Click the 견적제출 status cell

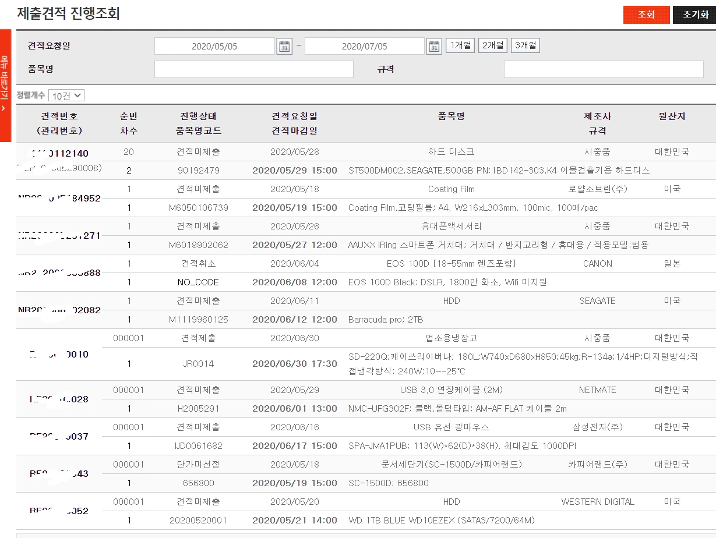tap(198, 338)
